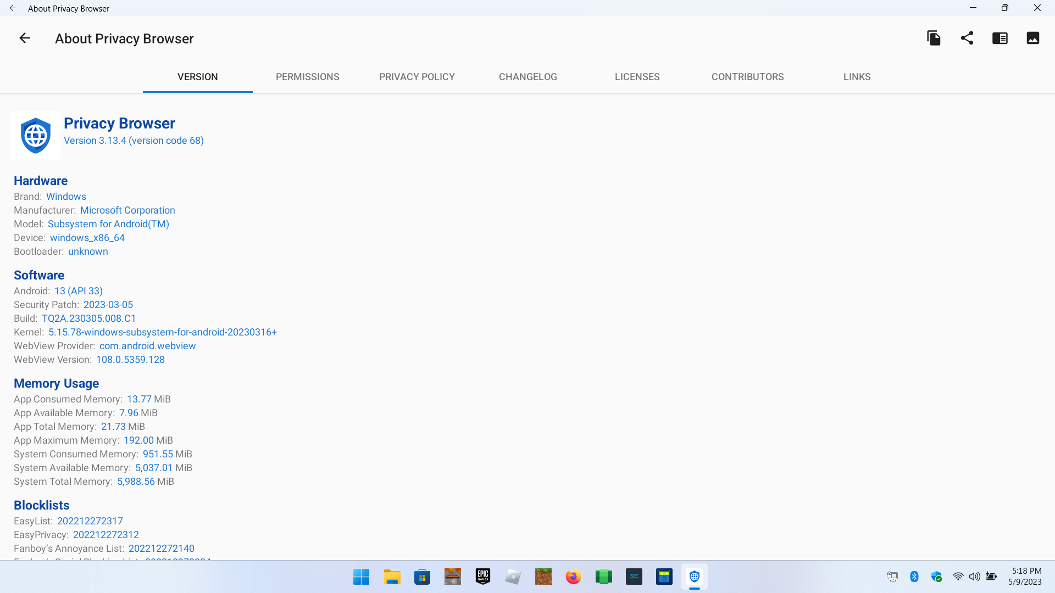The width and height of the screenshot is (1055, 593).
Task: Click the device value windows_x86_64
Action: (87, 238)
